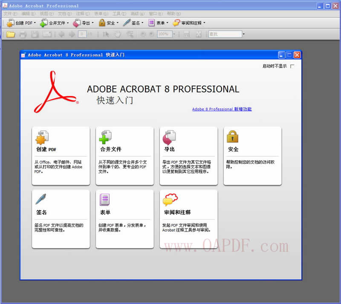Open the 工具 menu

tap(119, 14)
